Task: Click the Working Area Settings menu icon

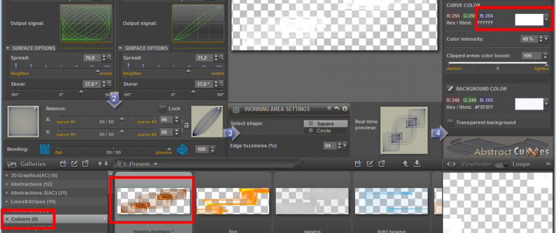Action: pyautogui.click(x=329, y=109)
